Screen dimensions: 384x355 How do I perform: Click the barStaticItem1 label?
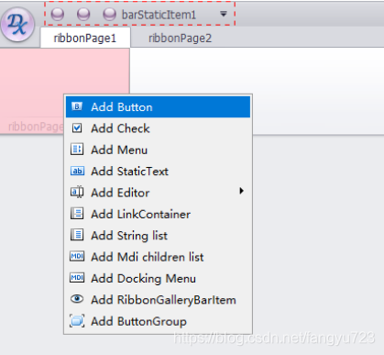pyautogui.click(x=159, y=15)
